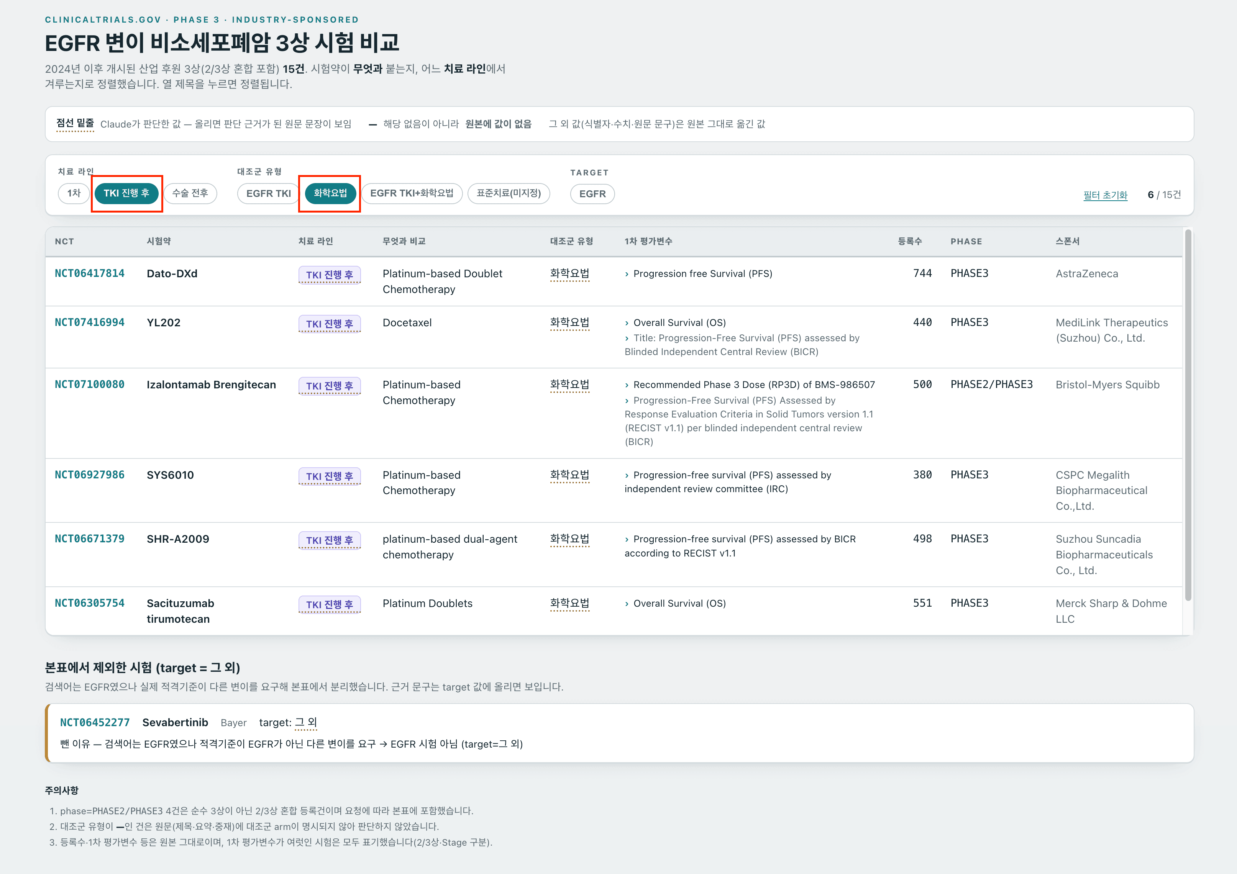Expand PFS assessed by BICR according to RECIST
The image size is (1237, 874).
[x=627, y=540]
